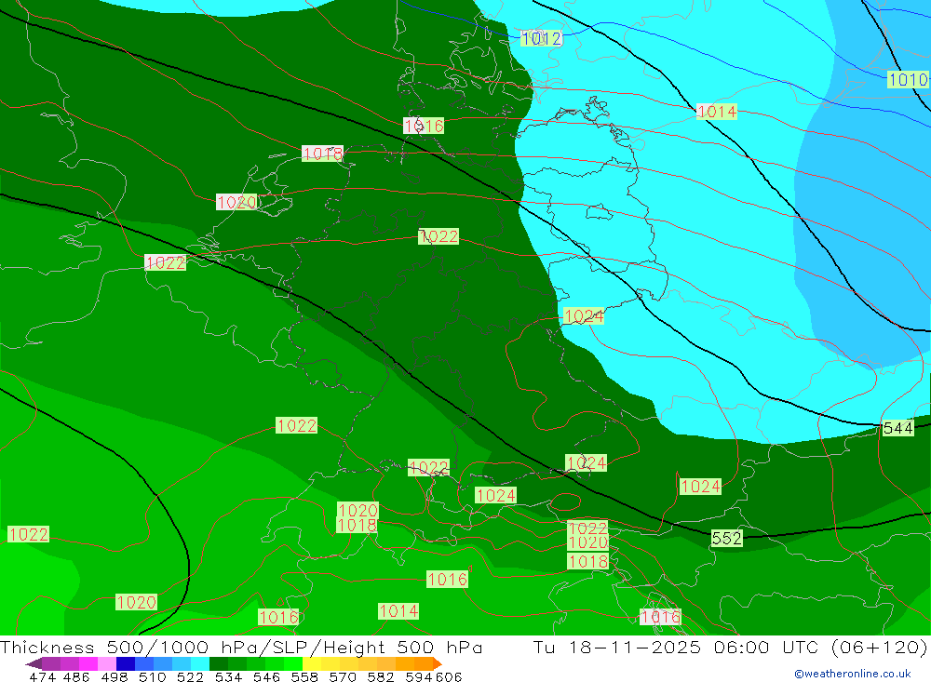Click the '570' legend value
The width and height of the screenshot is (931, 682).
pyautogui.click(x=343, y=676)
